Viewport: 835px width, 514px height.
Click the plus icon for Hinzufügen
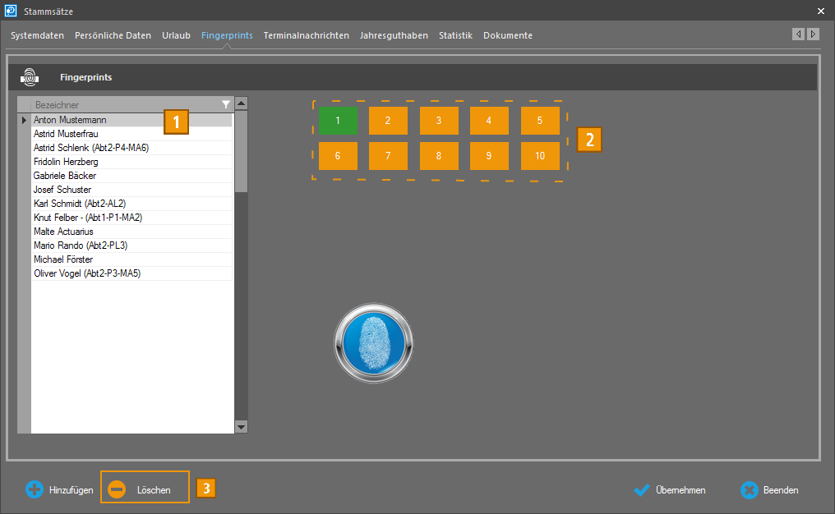point(35,490)
